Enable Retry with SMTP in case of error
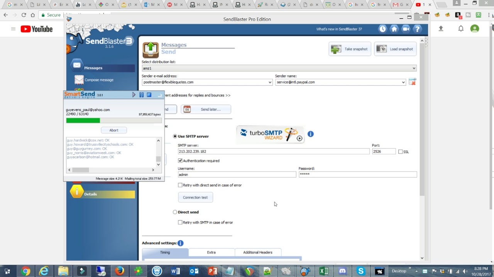 click(x=180, y=222)
